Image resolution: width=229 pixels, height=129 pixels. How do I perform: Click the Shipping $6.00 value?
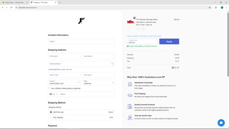177,58
